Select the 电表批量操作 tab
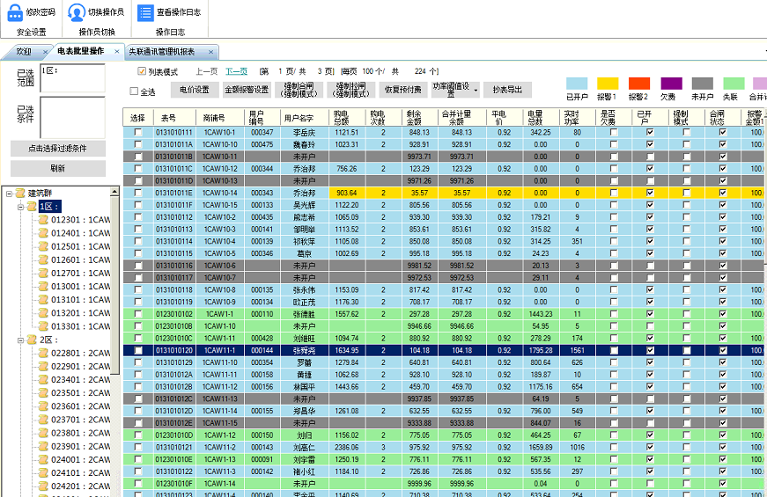The height and width of the screenshot is (497, 767). (81, 51)
